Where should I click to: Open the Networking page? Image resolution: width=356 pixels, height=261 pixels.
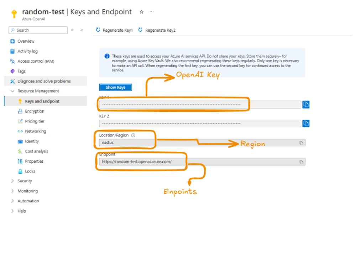[35, 131]
